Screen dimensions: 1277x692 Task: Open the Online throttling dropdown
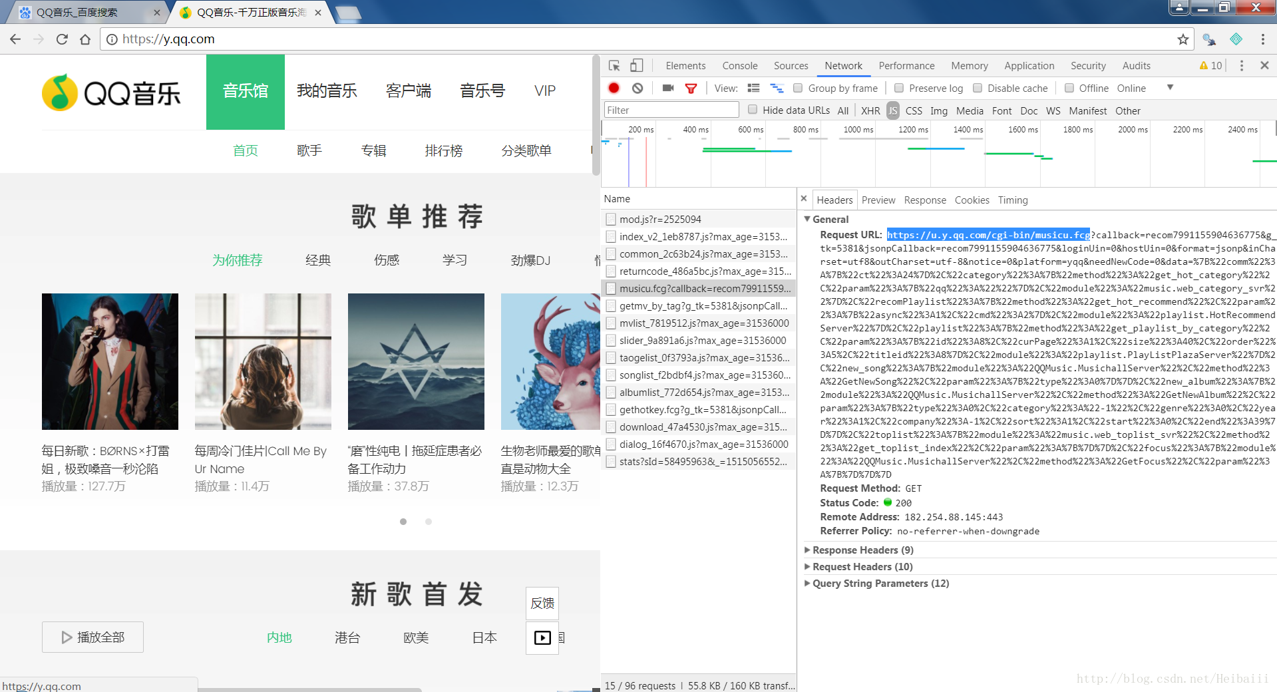1145,88
